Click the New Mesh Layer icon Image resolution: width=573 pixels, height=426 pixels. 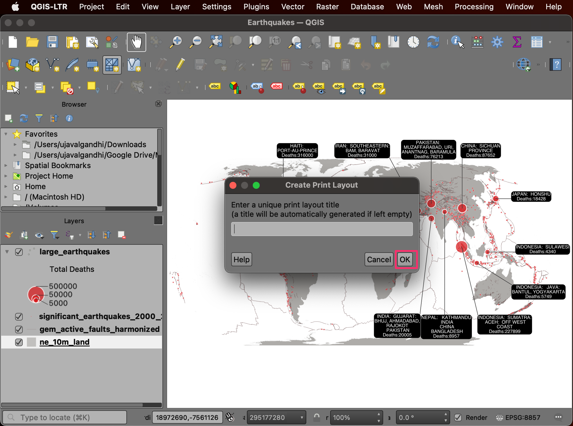(112, 65)
